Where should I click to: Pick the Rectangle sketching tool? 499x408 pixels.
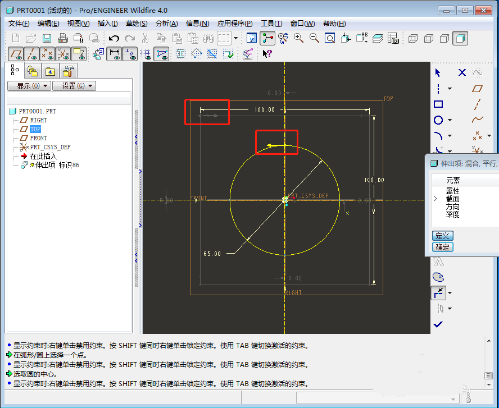tap(438, 104)
